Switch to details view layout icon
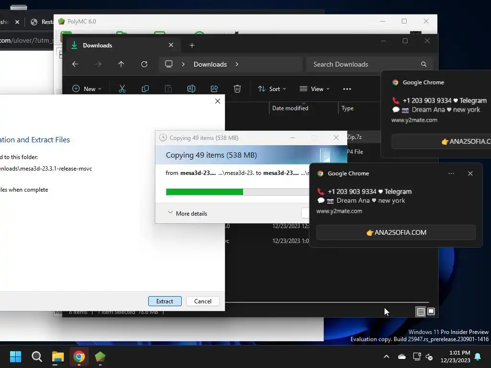Viewport: 491px width, 368px height. (421, 311)
